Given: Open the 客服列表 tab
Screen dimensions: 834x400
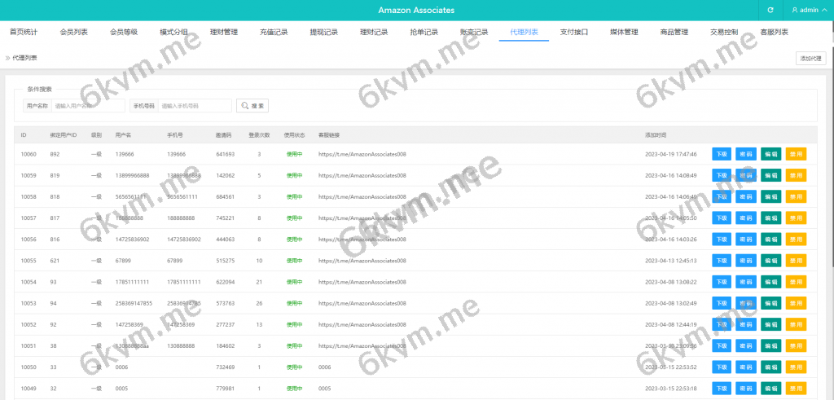Looking at the screenshot, I should [x=774, y=33].
